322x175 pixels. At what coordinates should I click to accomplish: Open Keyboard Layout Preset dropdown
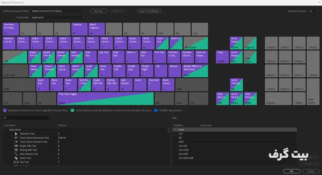(x=58, y=11)
